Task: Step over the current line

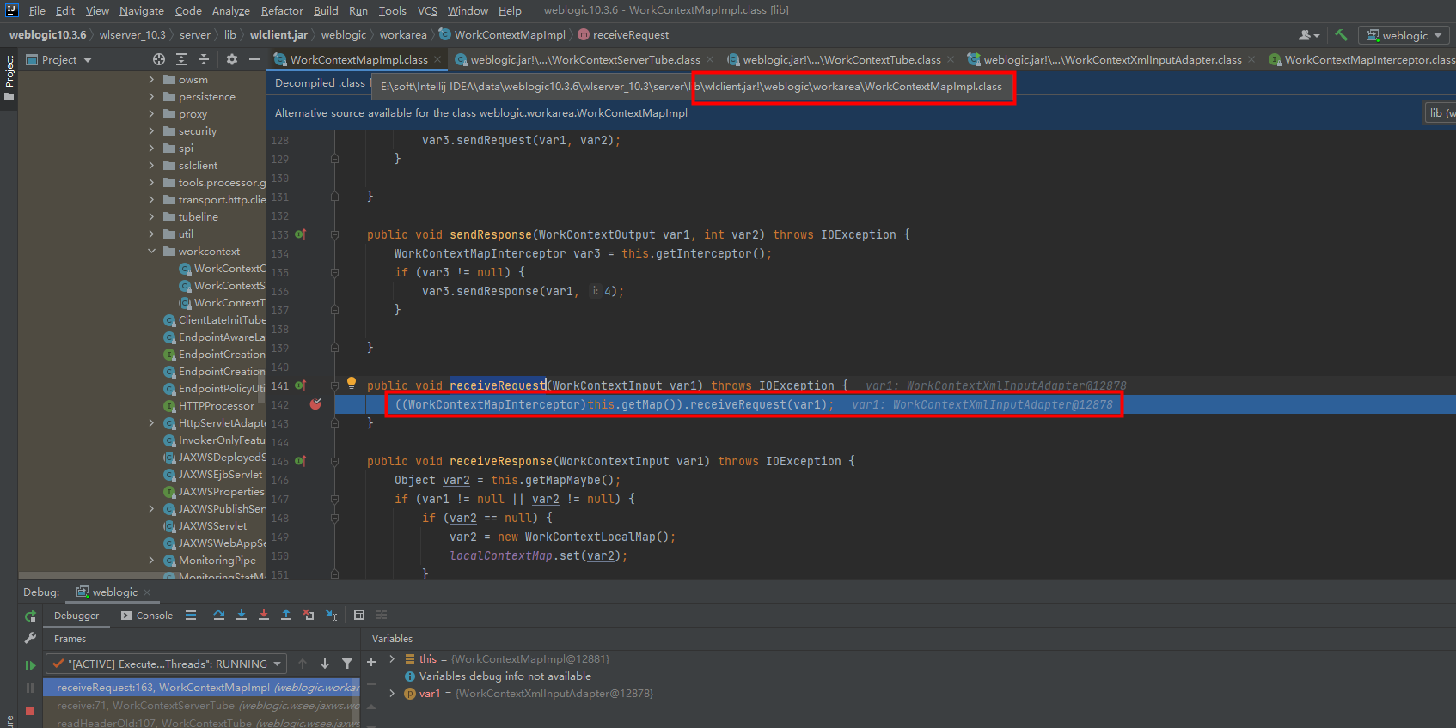Action: 219,615
